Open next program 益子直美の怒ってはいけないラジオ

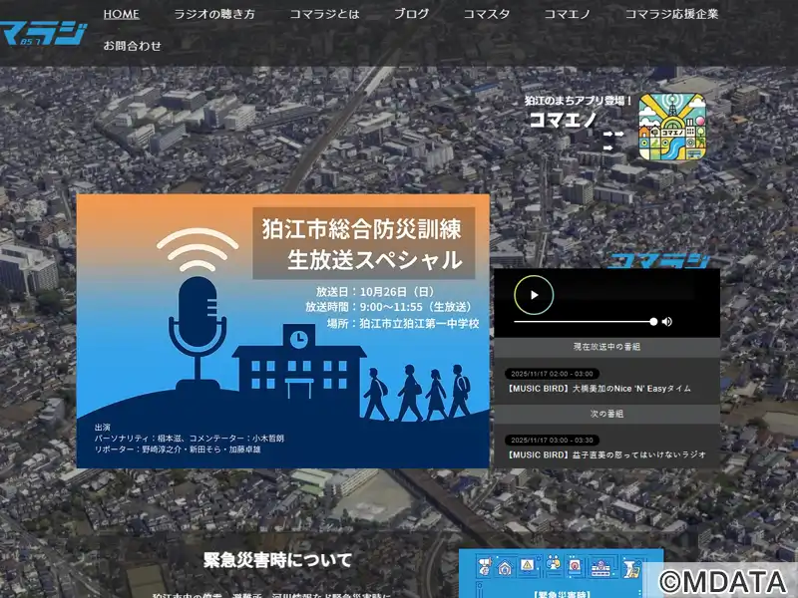606,454
